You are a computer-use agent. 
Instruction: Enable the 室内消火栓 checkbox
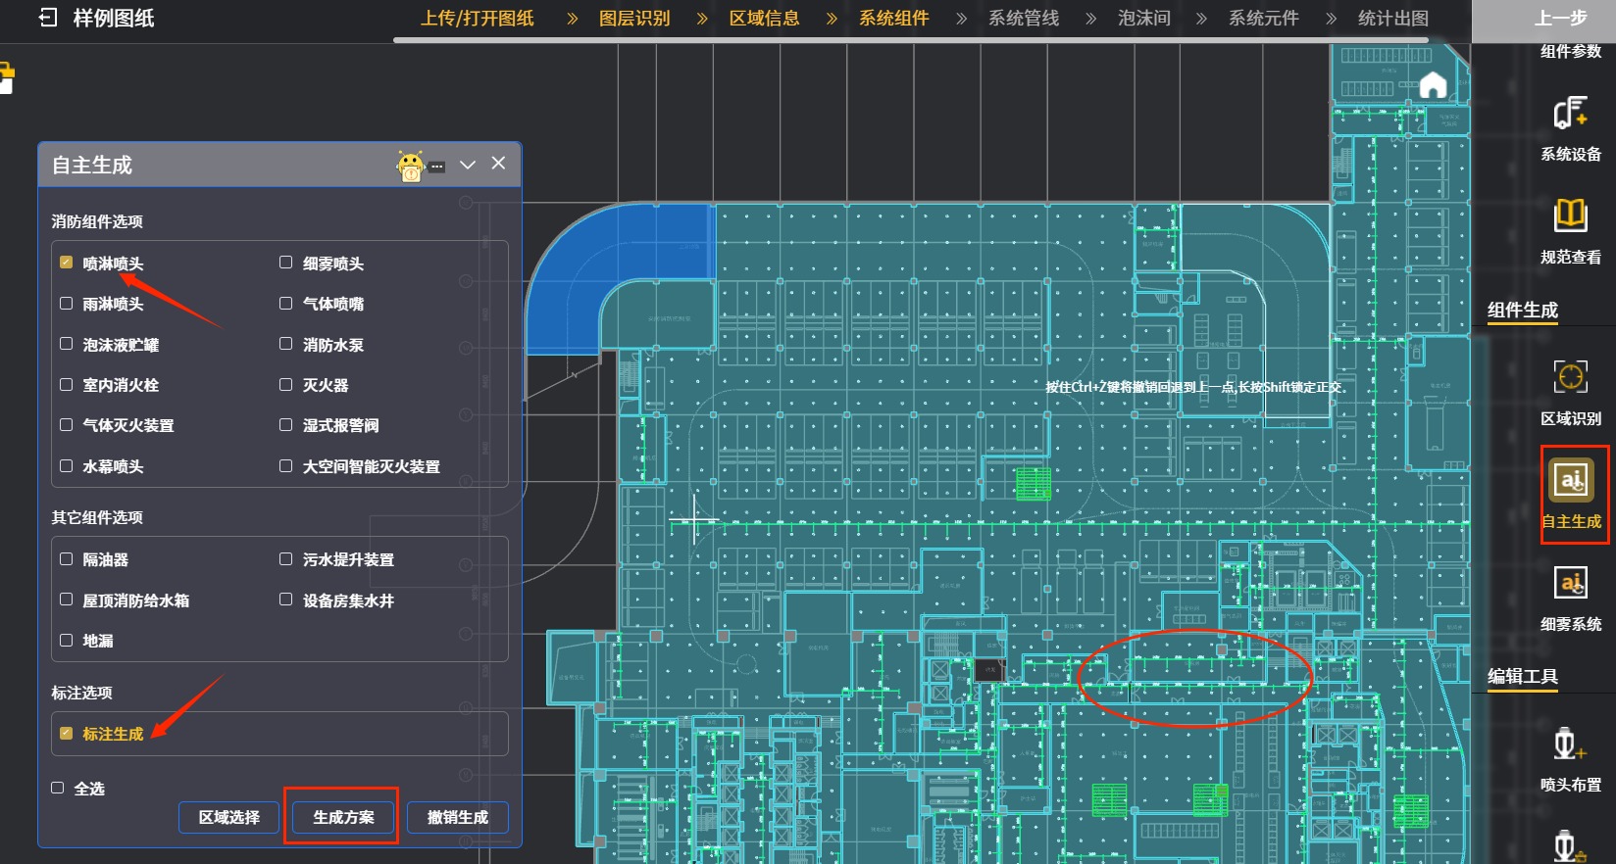point(67,385)
